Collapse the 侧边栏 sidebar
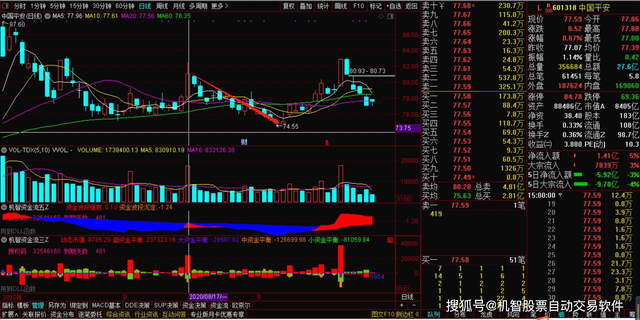 click(x=407, y=314)
